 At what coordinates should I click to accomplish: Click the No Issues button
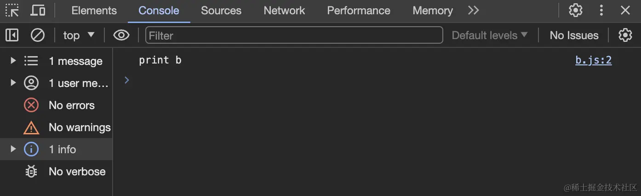(574, 35)
